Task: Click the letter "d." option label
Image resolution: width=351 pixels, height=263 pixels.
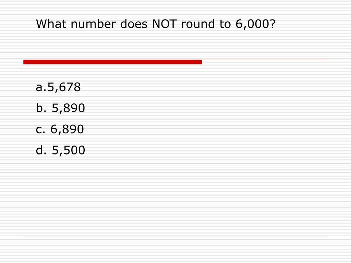Action: (x=41, y=150)
